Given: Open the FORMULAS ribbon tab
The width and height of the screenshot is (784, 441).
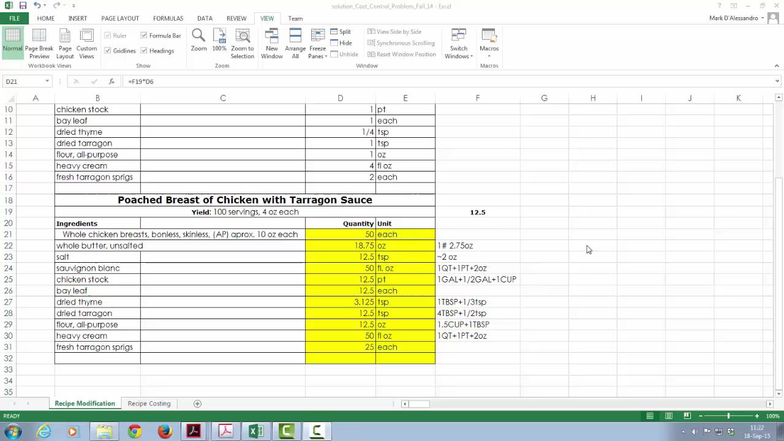Looking at the screenshot, I should [168, 18].
